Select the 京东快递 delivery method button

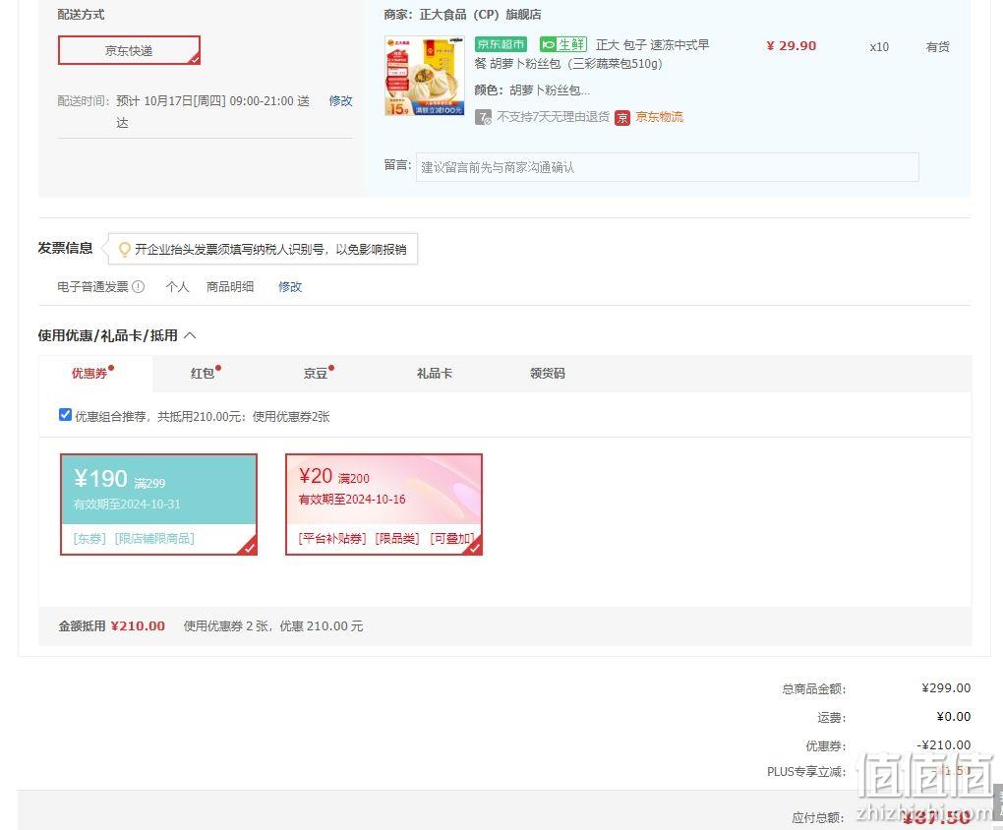129,50
